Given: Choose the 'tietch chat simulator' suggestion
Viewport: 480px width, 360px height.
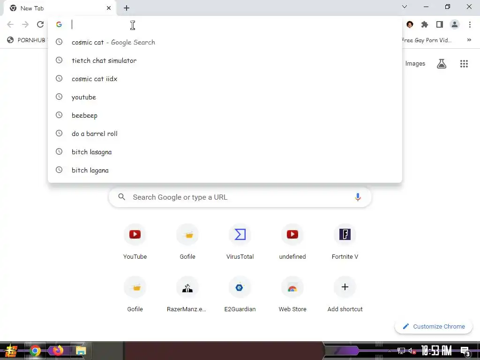Looking at the screenshot, I should pos(225,60).
